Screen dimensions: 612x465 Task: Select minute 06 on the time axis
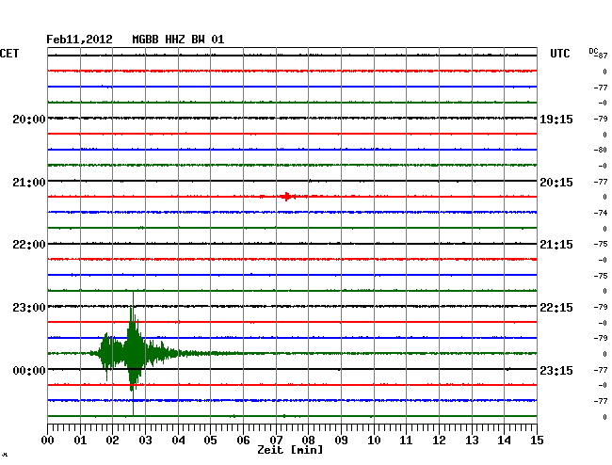[x=243, y=441]
